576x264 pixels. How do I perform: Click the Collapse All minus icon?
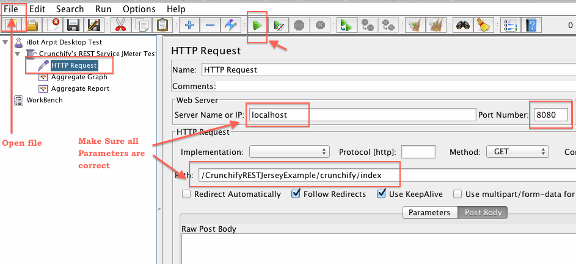[x=210, y=25]
